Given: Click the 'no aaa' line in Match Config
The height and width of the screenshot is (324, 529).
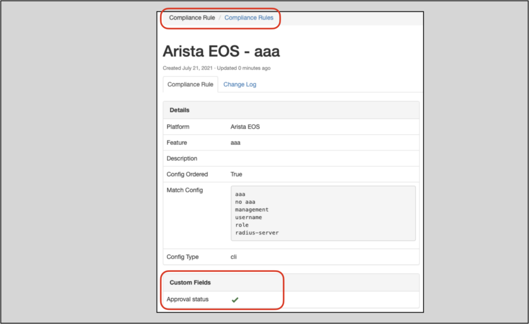Looking at the screenshot, I should coord(245,202).
